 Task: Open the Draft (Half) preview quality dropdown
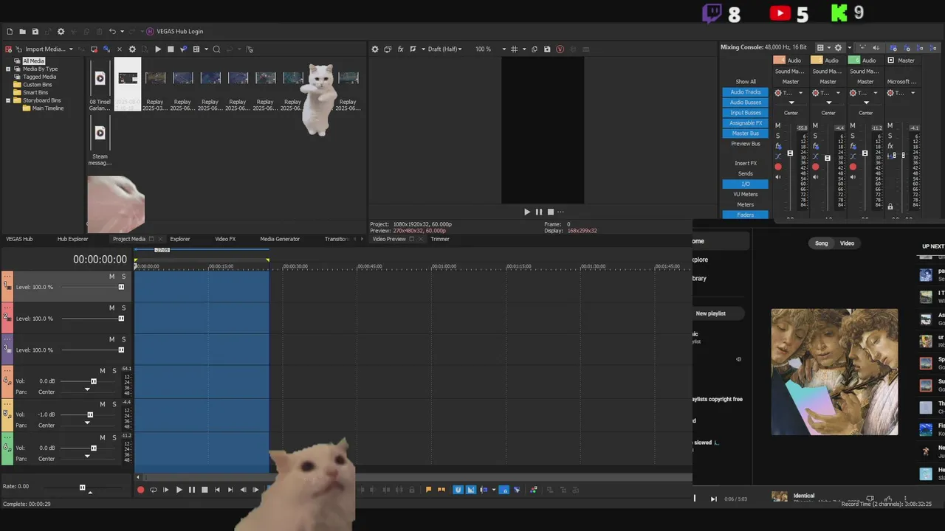[445, 49]
